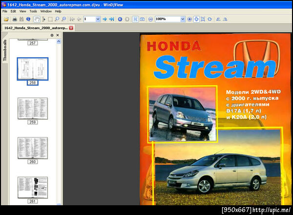Select the Hand drag tool
Screen dimensions: 293x215
click(x=37, y=19)
